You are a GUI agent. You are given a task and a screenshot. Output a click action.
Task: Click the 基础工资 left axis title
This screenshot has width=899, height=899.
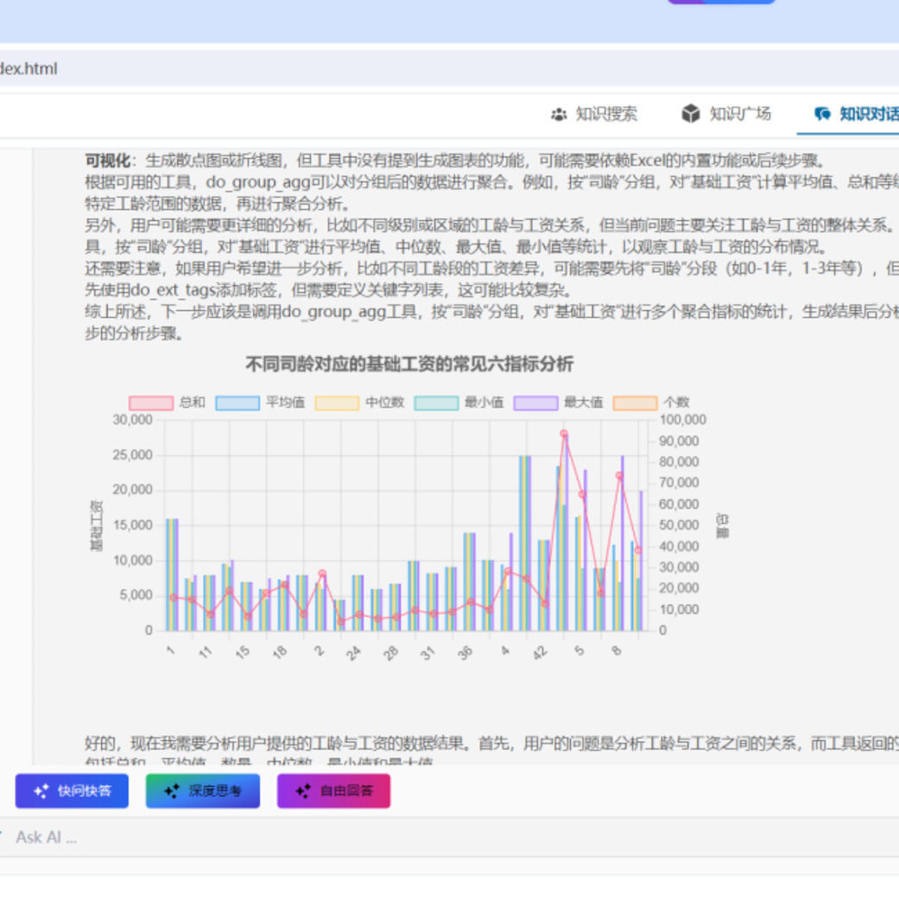[x=97, y=525]
